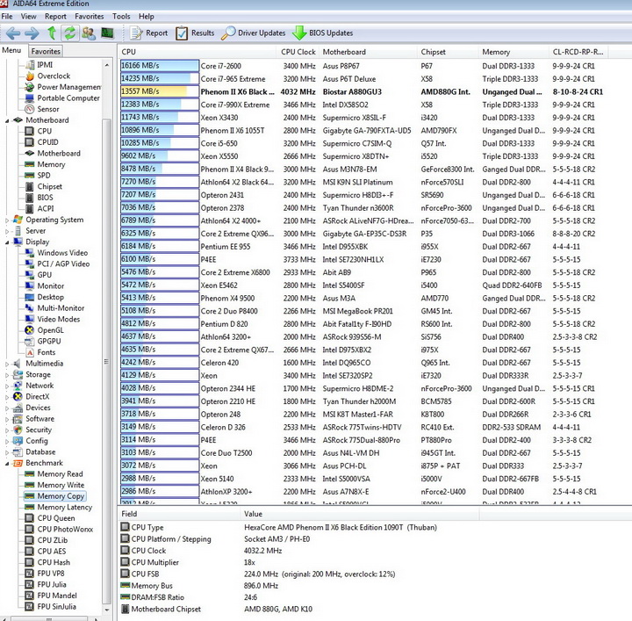Expand the Multimedia tree node
Image resolution: width=632 pixels, height=621 pixels.
pos(7,364)
